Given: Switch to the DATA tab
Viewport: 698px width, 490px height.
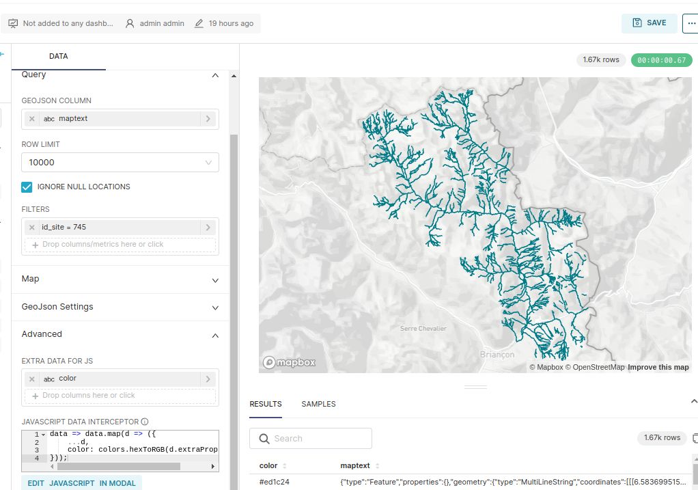Looking at the screenshot, I should pos(58,57).
